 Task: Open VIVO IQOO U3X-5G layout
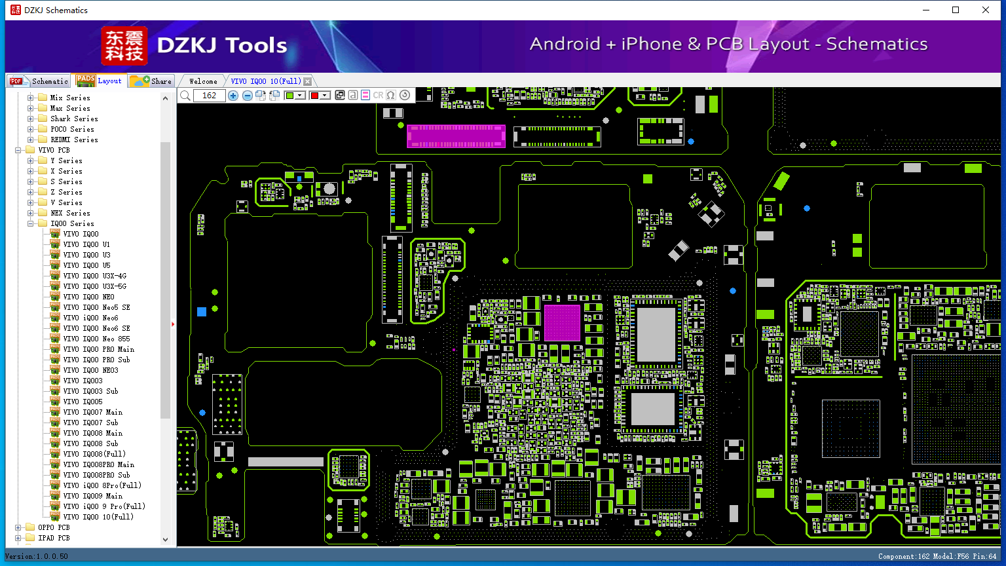[95, 286]
